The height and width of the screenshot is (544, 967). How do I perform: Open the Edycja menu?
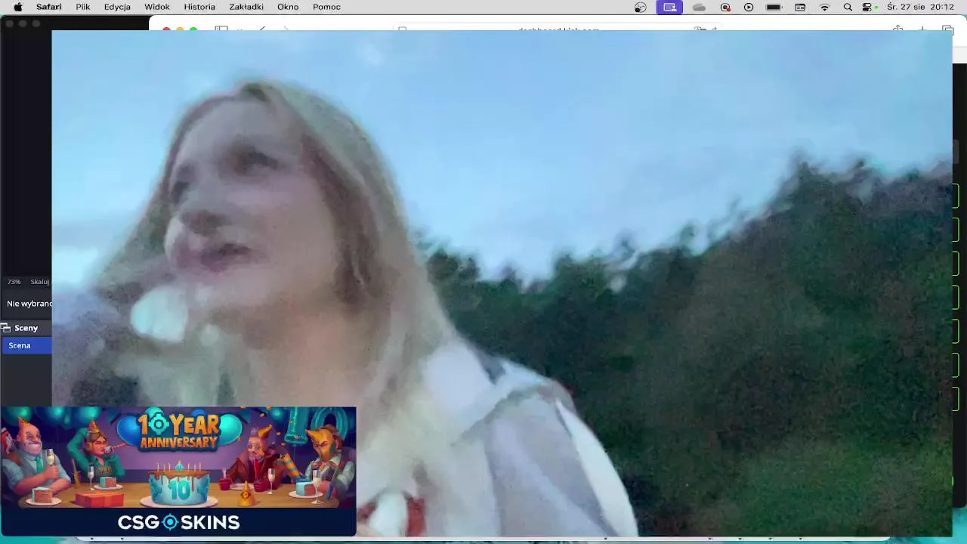[117, 7]
